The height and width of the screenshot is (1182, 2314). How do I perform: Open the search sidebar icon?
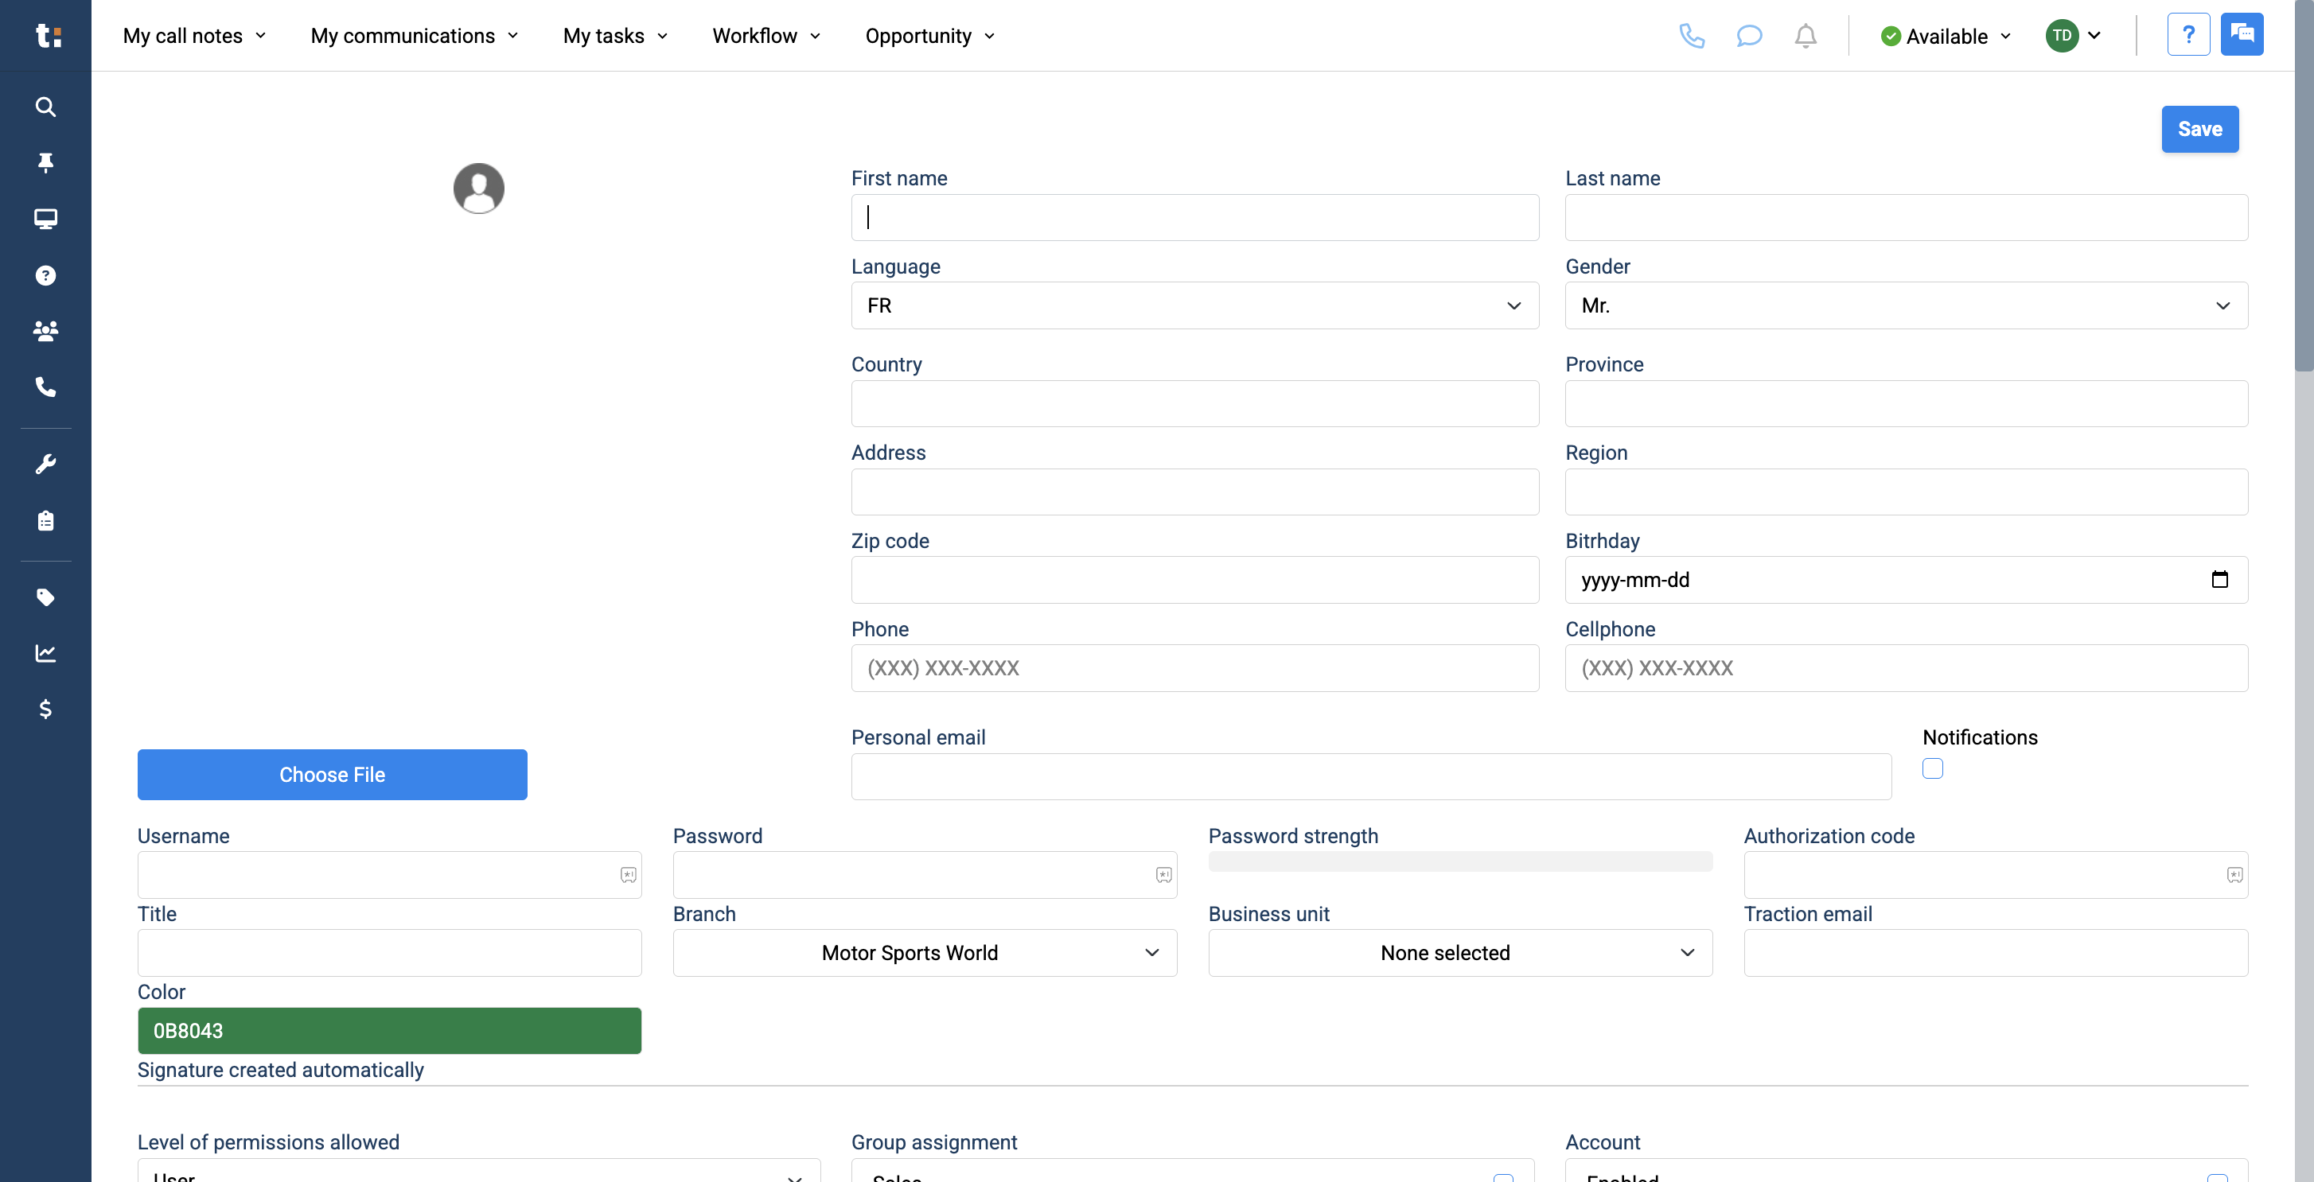point(45,107)
